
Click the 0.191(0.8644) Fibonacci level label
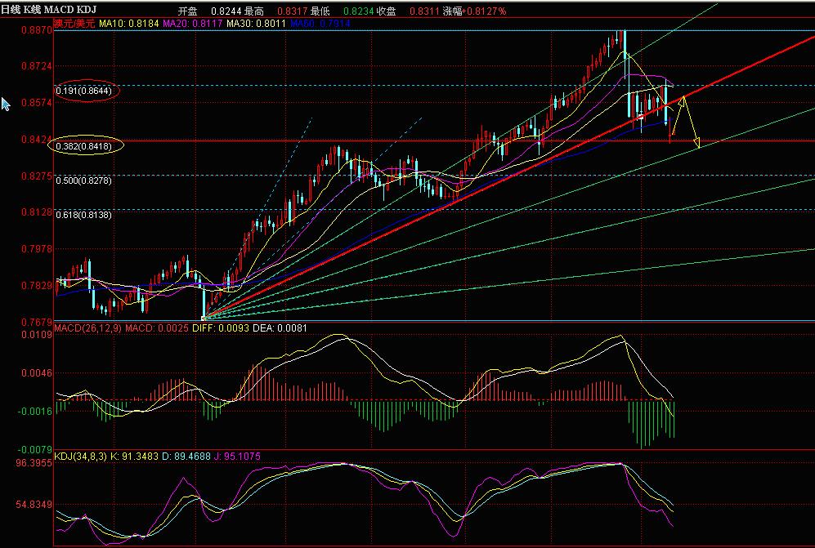point(83,91)
